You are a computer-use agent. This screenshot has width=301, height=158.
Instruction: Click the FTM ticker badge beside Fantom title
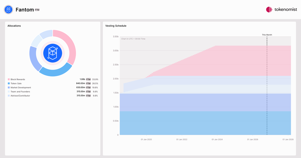[x=37, y=10]
